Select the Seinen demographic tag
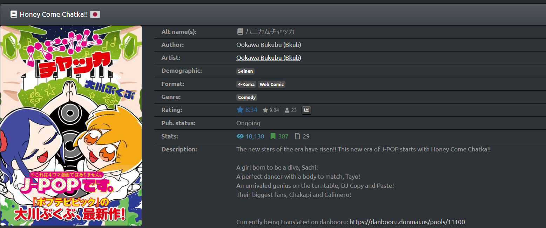546x228 pixels. tap(245, 71)
